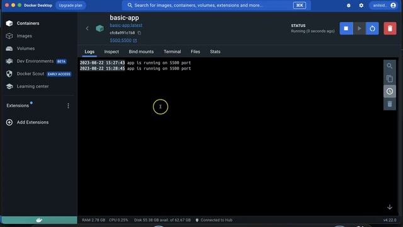Switch to the Stats tab
Image resolution: width=403 pixels, height=227 pixels.
pos(215,52)
